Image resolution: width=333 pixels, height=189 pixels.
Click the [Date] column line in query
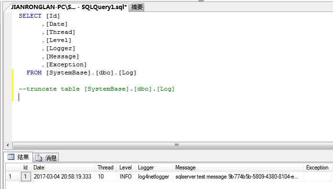[55, 24]
